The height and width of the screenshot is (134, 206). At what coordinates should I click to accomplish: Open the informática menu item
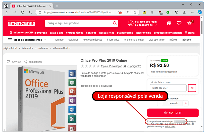click(113, 40)
